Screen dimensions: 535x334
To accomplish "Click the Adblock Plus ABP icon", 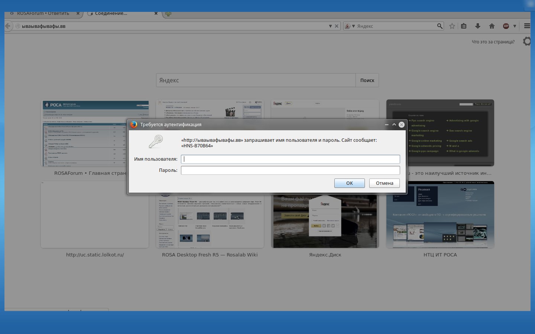I will [506, 26].
